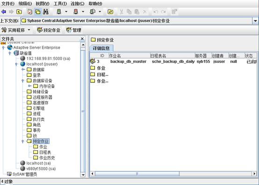The width and height of the screenshot is (259, 185).
Task: Click the Forward arrow toolbar icon
Action: [11, 12]
